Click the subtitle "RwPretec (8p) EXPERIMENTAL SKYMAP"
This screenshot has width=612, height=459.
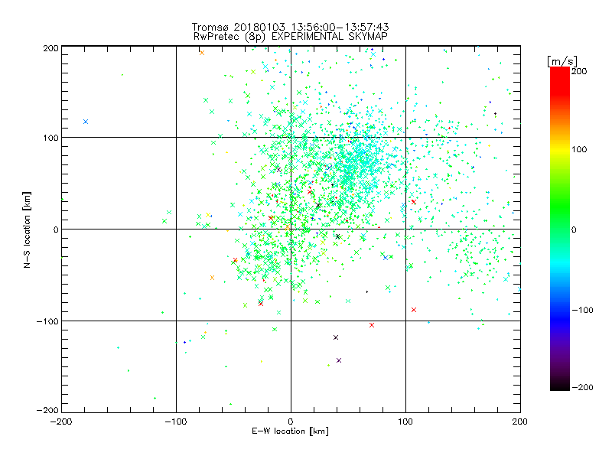(x=291, y=36)
